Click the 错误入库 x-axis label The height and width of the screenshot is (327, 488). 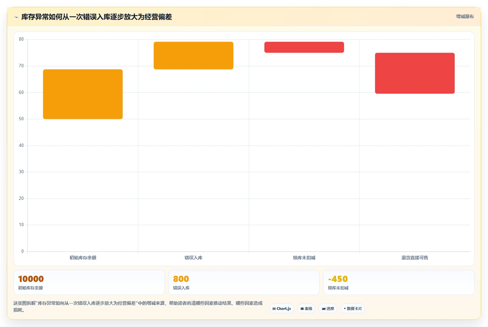point(193,258)
